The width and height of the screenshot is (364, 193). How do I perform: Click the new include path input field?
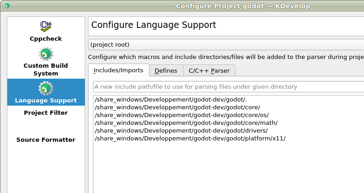(228, 87)
